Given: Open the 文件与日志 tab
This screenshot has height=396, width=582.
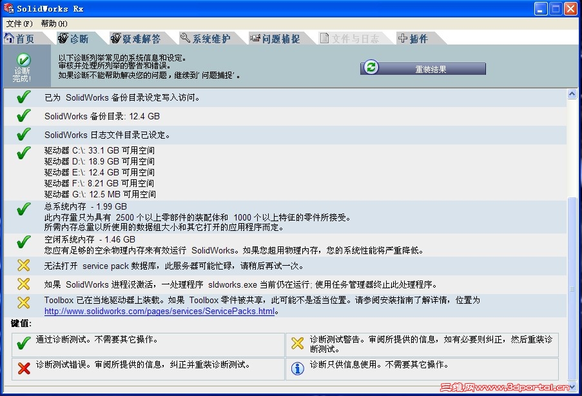Looking at the screenshot, I should [x=355, y=39].
